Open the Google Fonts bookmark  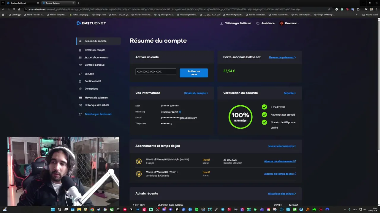click(99, 14)
